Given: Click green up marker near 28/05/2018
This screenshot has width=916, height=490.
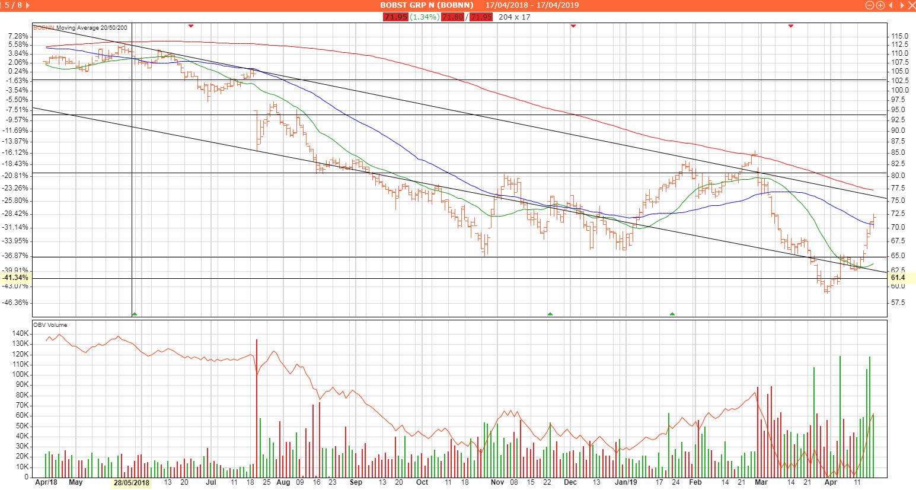Looking at the screenshot, I should [135, 314].
